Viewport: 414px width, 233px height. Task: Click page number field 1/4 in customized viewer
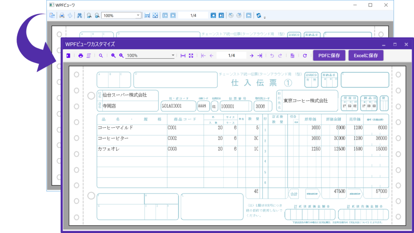click(232, 56)
